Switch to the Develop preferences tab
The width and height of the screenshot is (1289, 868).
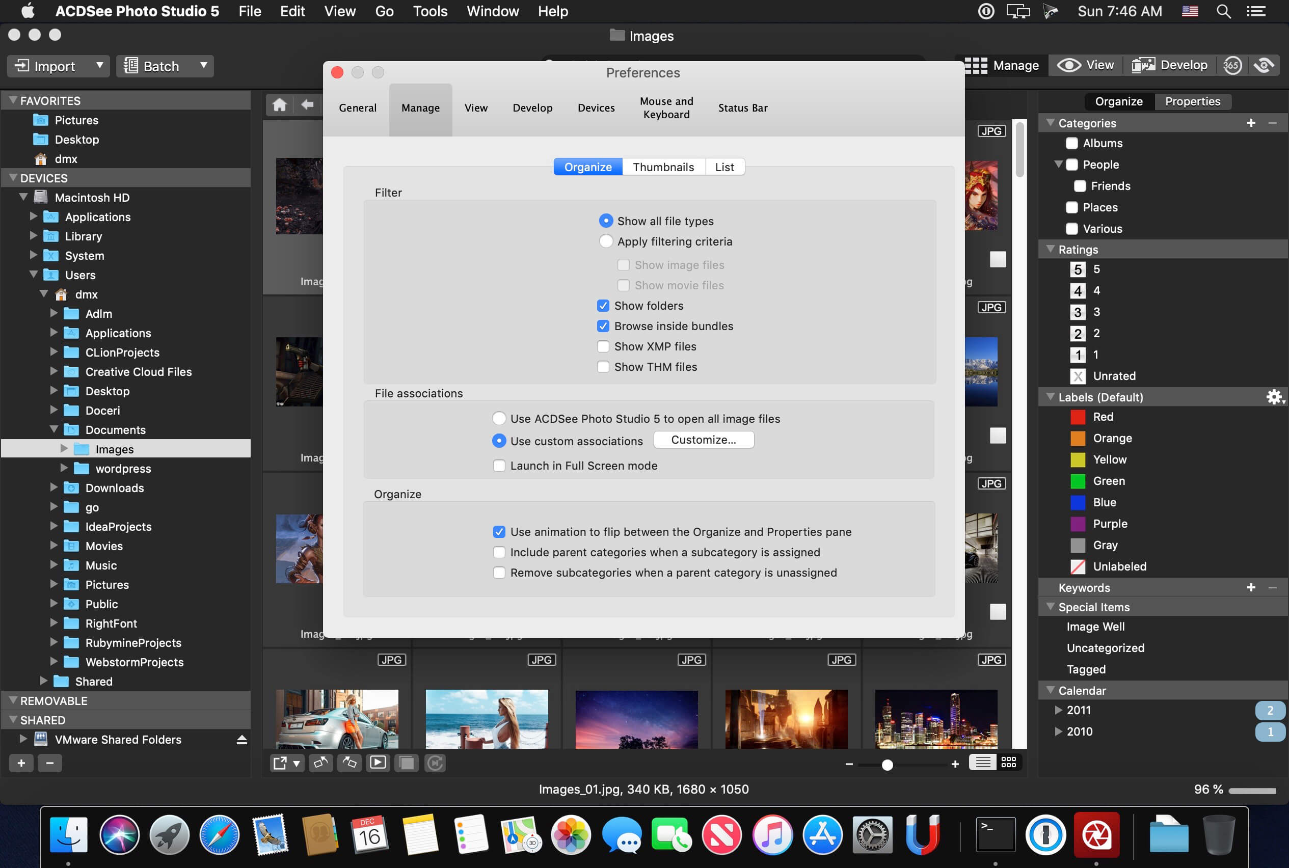click(532, 107)
